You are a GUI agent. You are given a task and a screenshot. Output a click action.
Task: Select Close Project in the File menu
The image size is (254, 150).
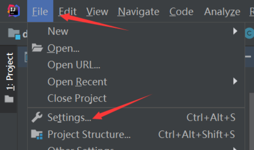77,98
